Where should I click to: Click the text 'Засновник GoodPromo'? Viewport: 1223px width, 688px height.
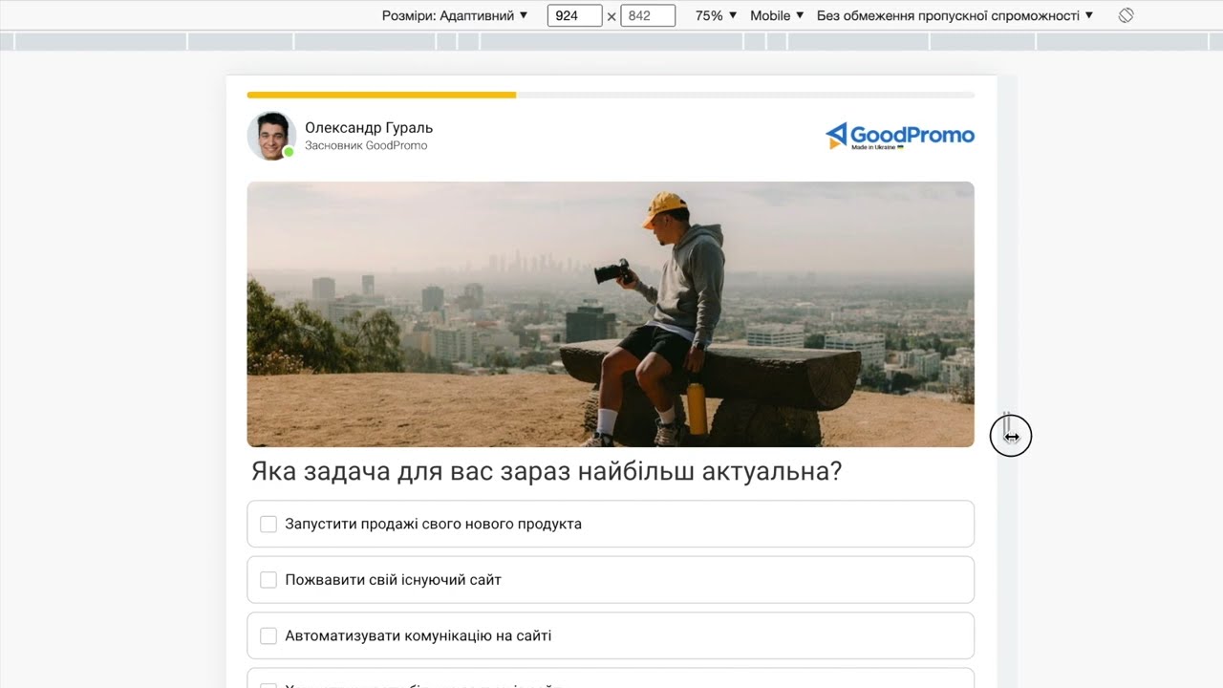point(366,146)
